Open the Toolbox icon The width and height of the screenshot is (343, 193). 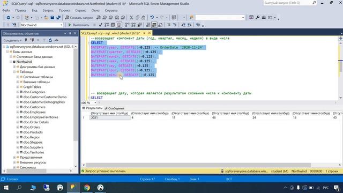click(264, 18)
